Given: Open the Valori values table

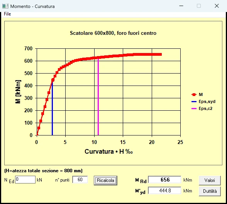Looking at the screenshot, I should coord(210,180).
